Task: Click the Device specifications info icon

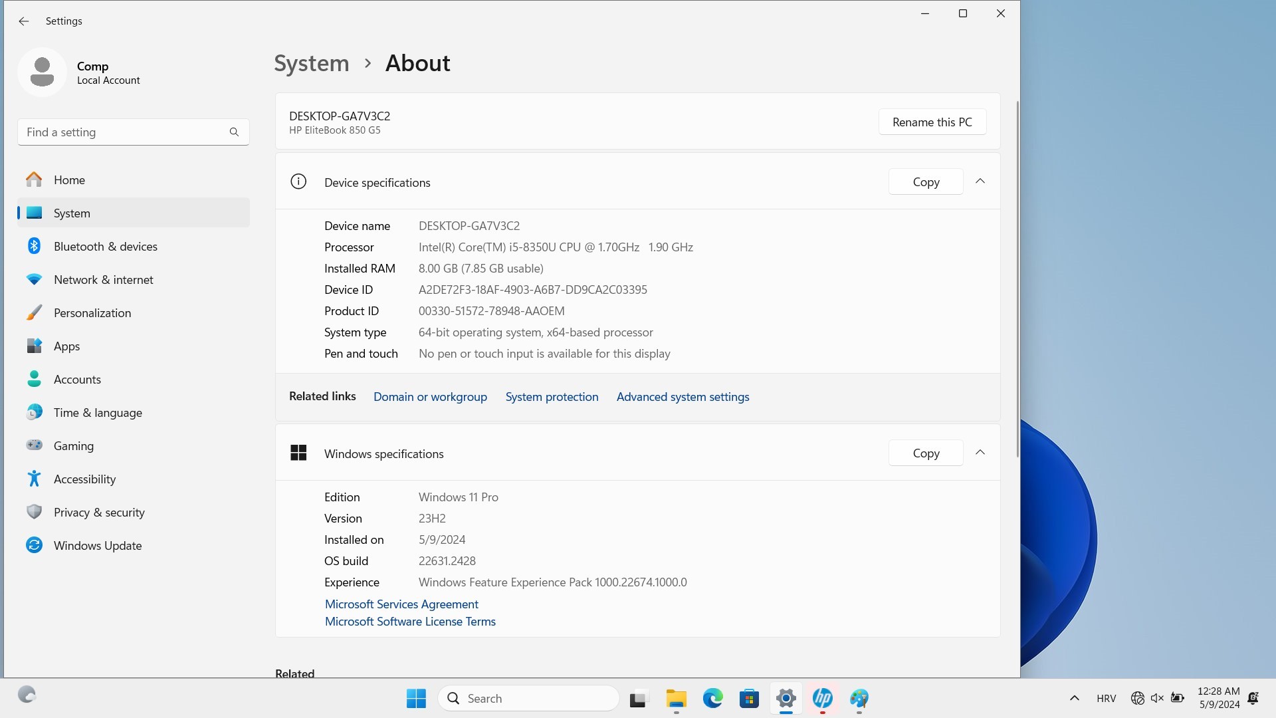Action: pos(298,181)
